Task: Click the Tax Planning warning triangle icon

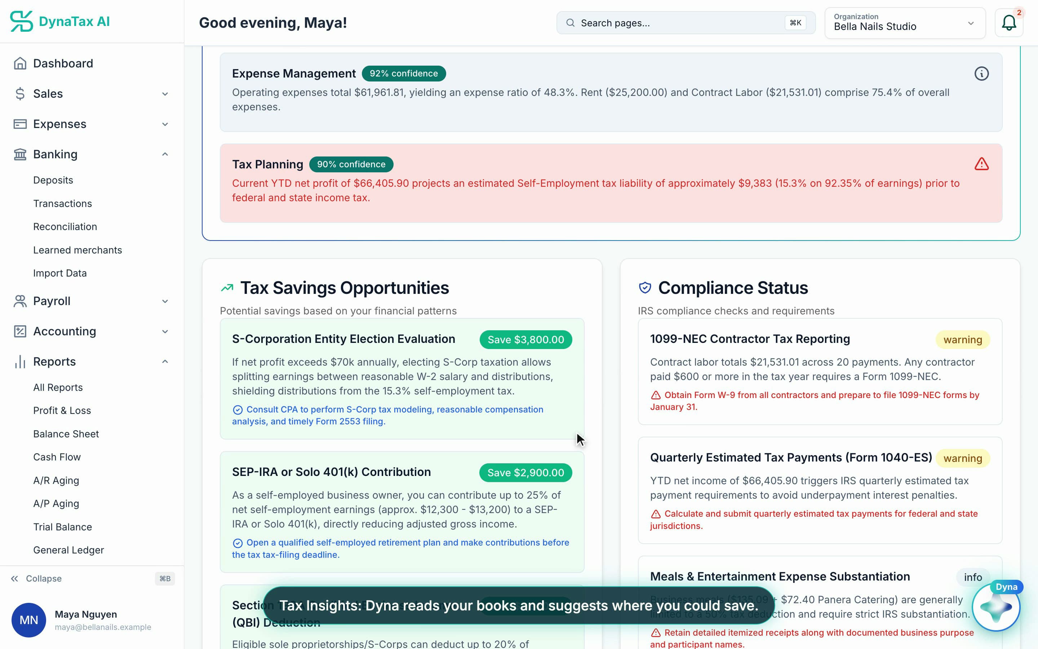Action: point(981,164)
